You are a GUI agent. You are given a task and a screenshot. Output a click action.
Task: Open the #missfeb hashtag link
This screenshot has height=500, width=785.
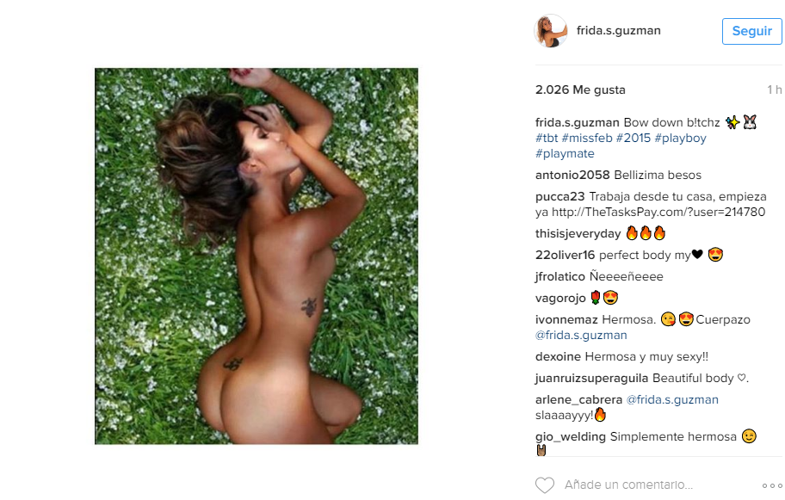587,139
